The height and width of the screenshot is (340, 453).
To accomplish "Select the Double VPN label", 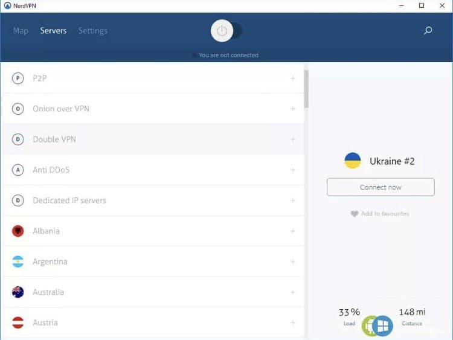I will [x=54, y=140].
